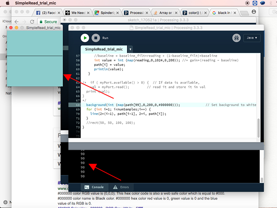The height and width of the screenshot is (208, 277).
Task: Switch to the Console tab
Action: tap(94, 187)
